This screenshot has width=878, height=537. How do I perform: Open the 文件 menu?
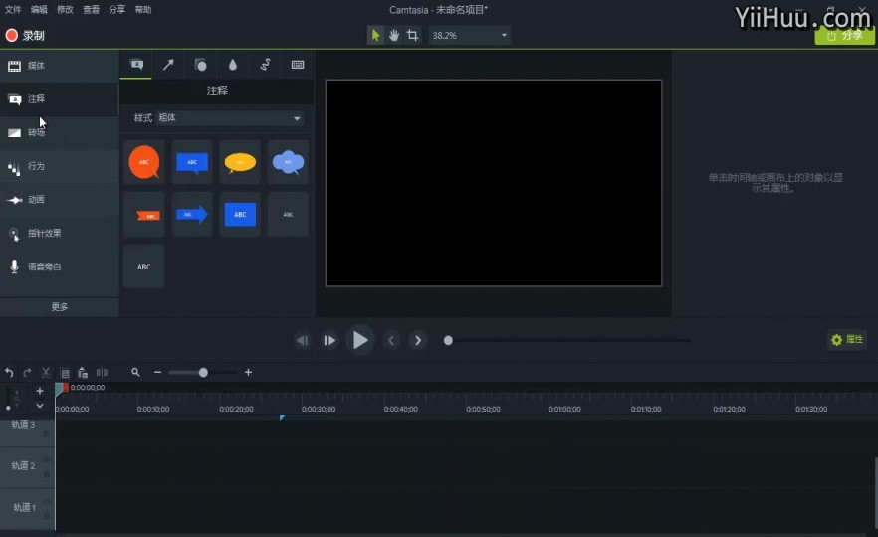point(13,10)
